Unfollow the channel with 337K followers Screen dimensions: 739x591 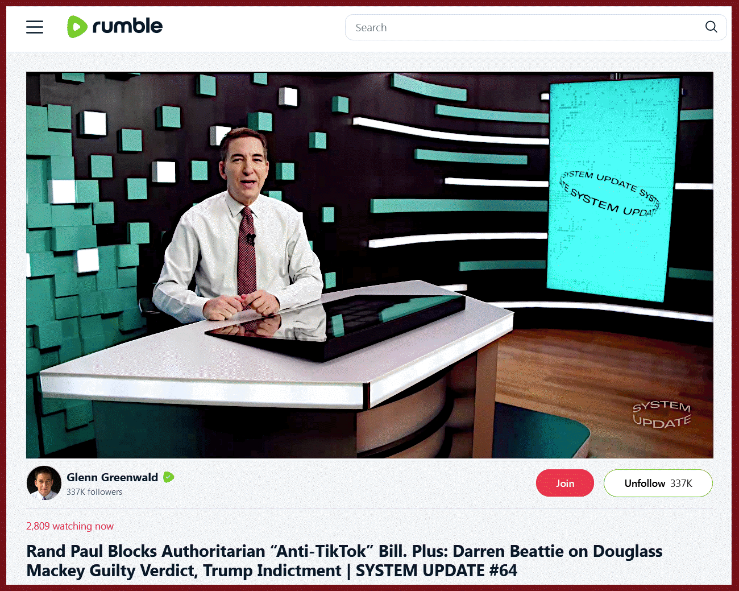pos(658,483)
